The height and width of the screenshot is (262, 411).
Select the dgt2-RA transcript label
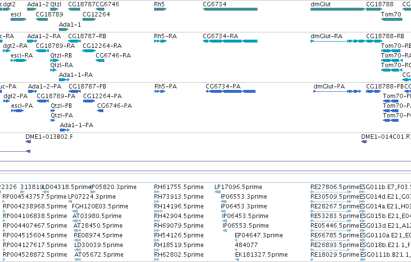(15, 46)
